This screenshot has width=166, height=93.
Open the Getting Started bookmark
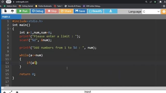[26, 6]
